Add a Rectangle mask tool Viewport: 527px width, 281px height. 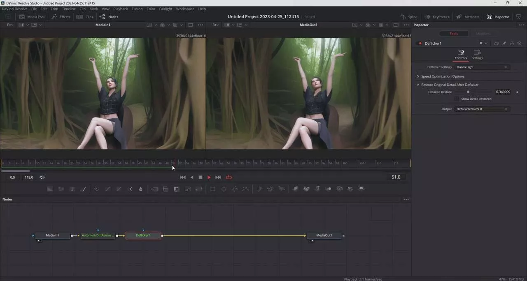click(x=213, y=189)
